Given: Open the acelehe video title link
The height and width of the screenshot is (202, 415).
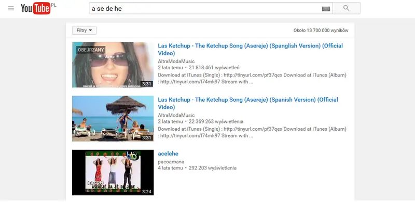Looking at the screenshot, I should click(168, 153).
